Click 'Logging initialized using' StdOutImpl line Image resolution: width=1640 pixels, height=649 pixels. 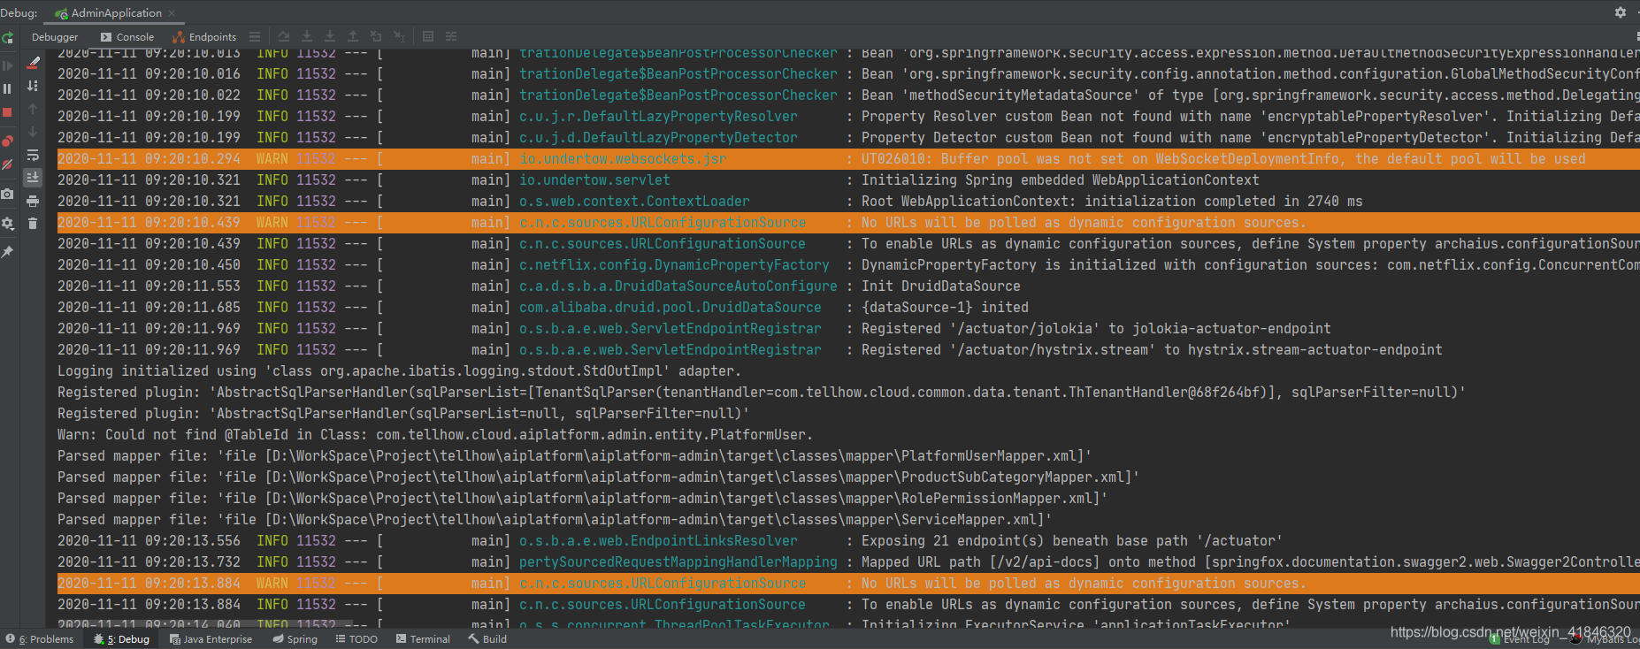399,371
